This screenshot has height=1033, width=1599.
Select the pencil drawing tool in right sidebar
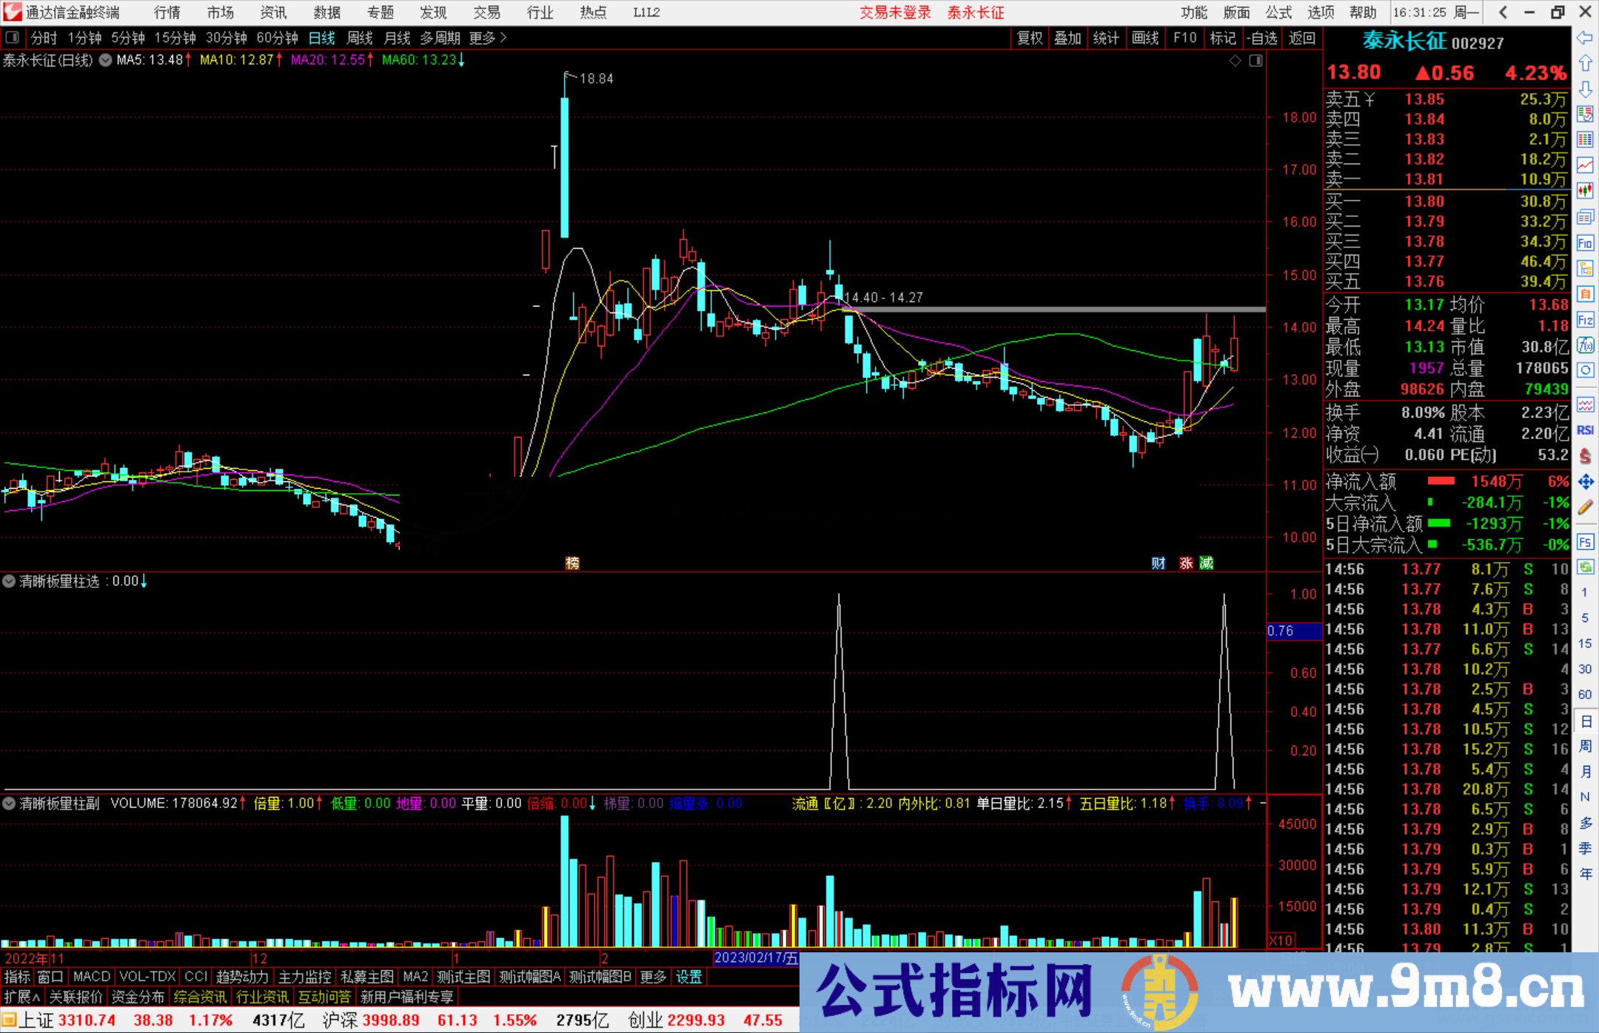[x=1585, y=508]
